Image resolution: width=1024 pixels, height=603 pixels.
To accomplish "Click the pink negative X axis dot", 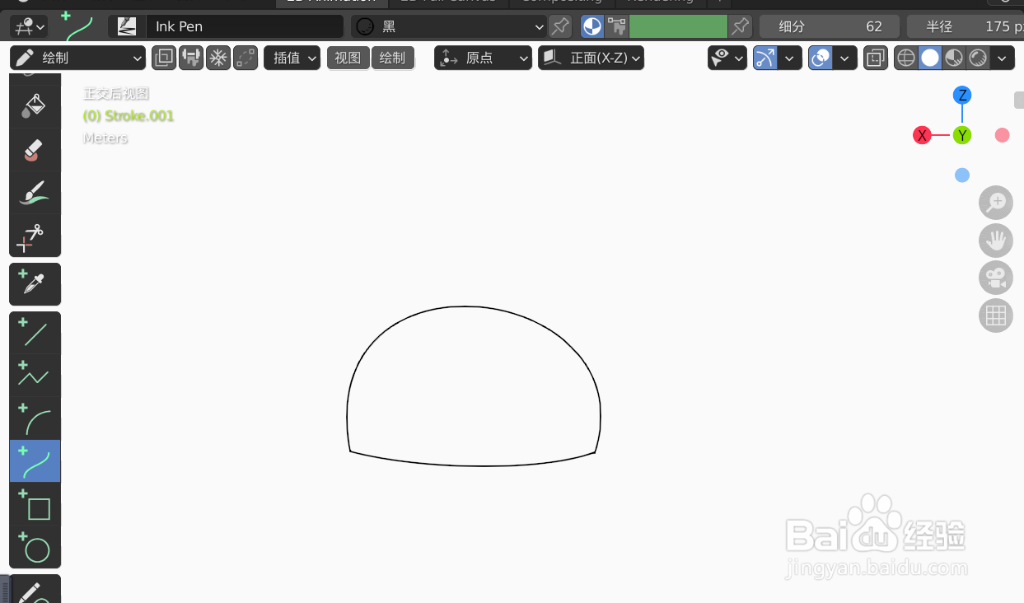I will (1002, 135).
